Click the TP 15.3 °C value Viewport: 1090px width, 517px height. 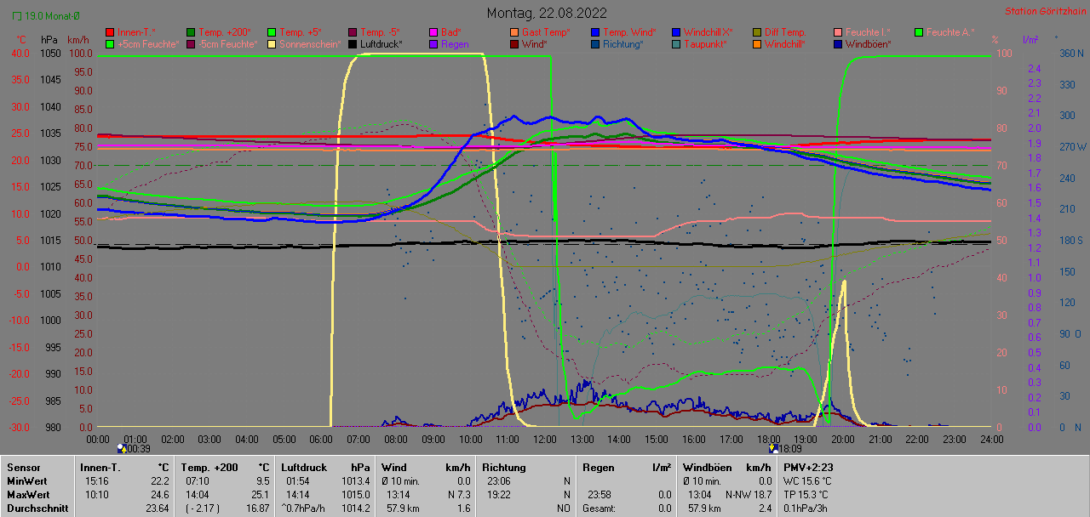[806, 494]
